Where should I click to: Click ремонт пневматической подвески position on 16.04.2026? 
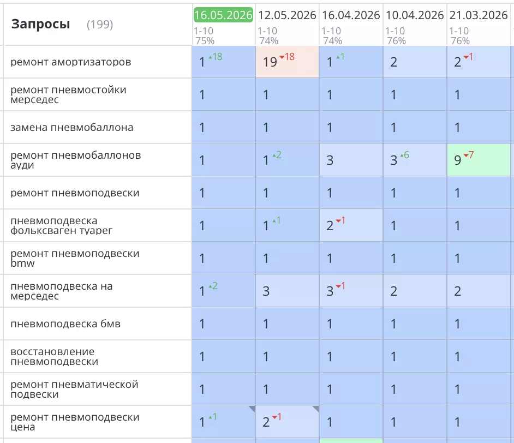click(351, 390)
